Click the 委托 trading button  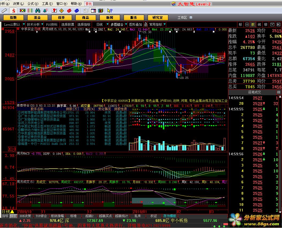pyautogui.click(x=88, y=4)
